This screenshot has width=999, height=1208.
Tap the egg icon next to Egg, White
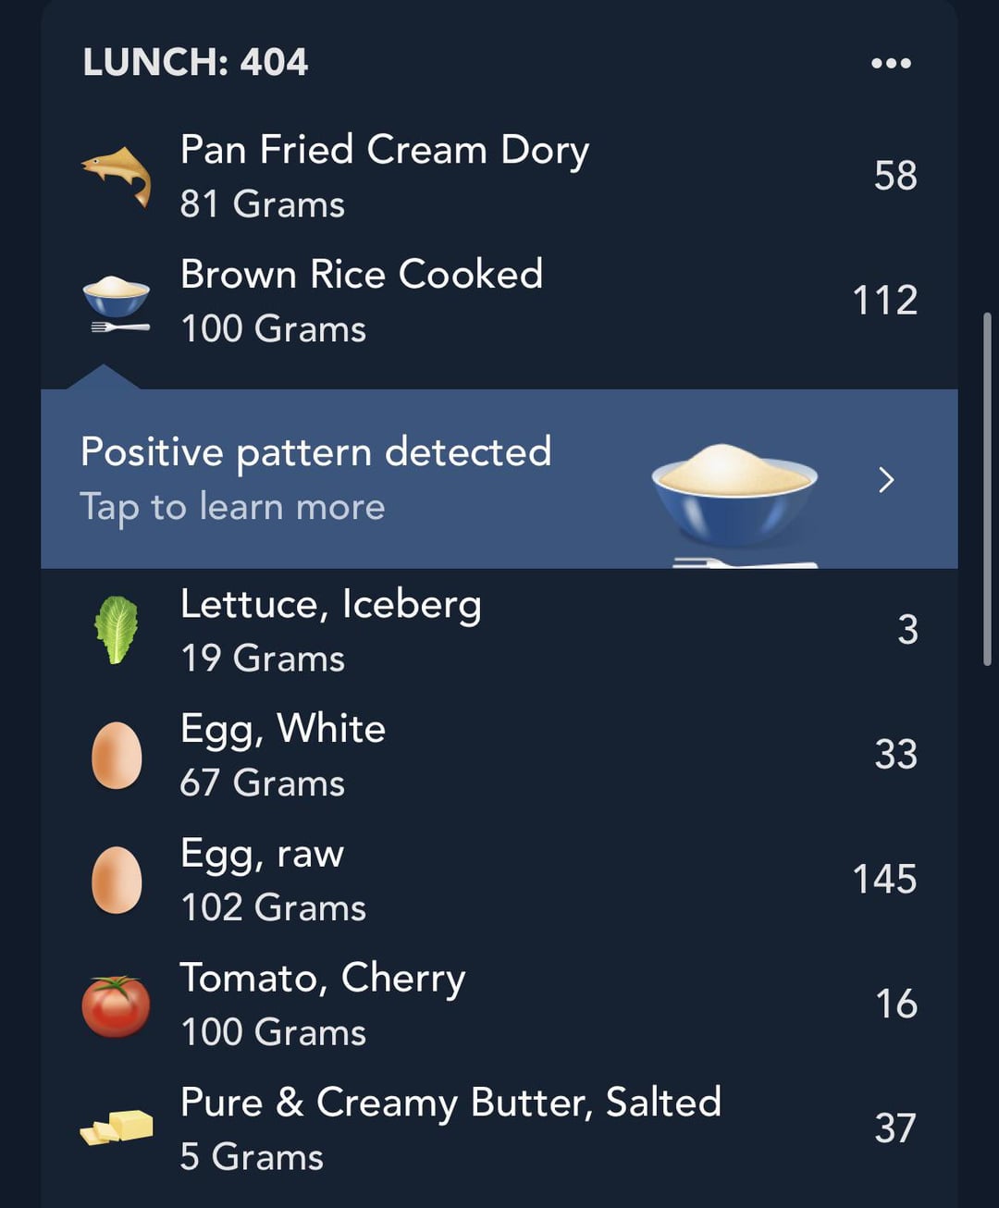click(x=117, y=755)
